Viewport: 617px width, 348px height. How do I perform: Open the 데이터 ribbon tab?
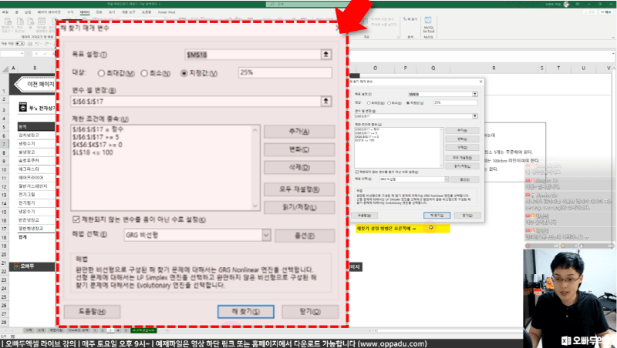point(85,12)
